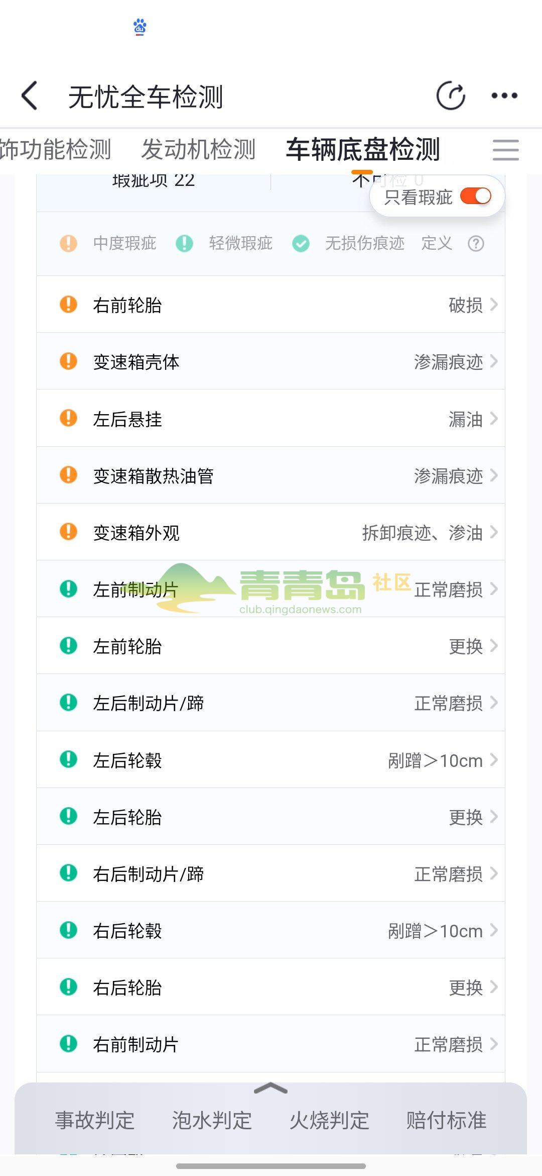The image size is (542, 1176).
Task: Expand the 左后悬挂 漏油 row chevron
Action: click(x=494, y=418)
